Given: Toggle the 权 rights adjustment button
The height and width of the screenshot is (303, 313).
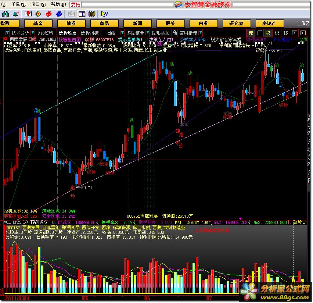Looking at the screenshot, I should pos(268,33).
